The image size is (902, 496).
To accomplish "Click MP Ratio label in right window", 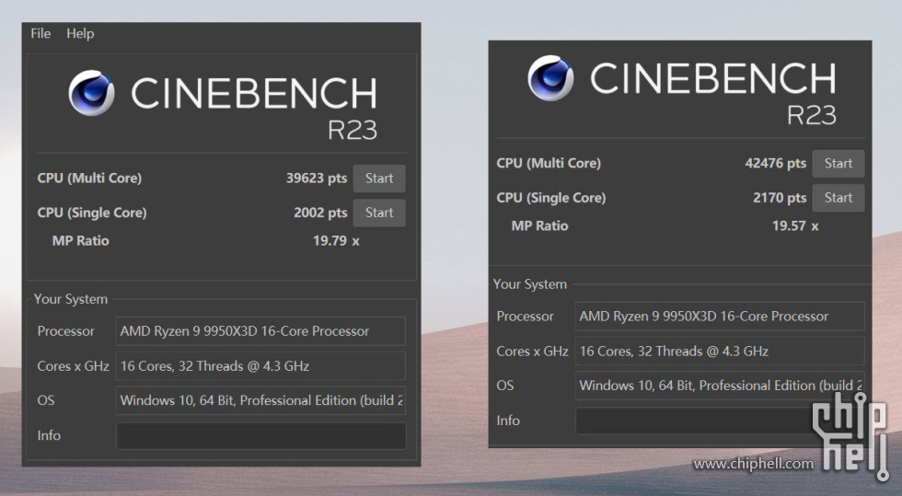I will click(x=539, y=226).
